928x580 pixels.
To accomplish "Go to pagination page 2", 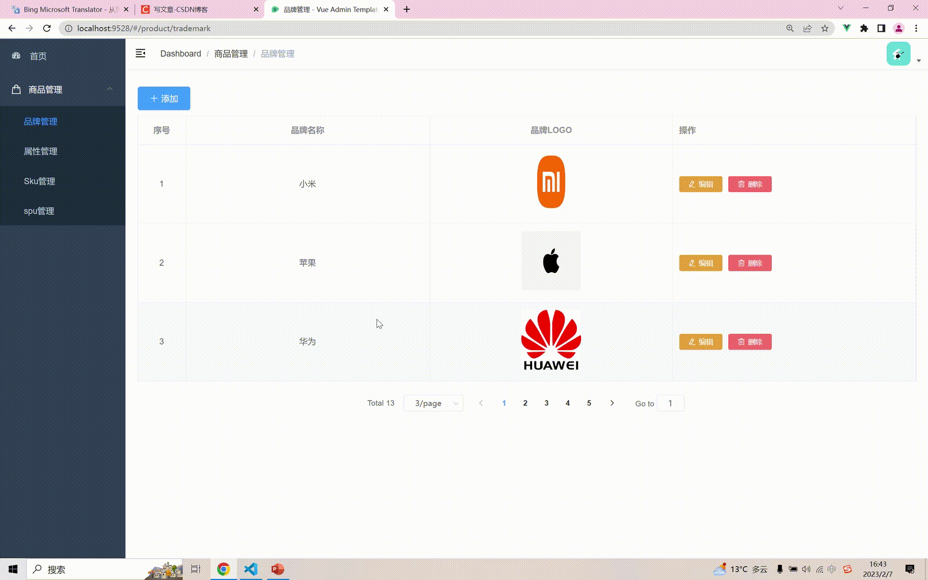I will (x=525, y=403).
